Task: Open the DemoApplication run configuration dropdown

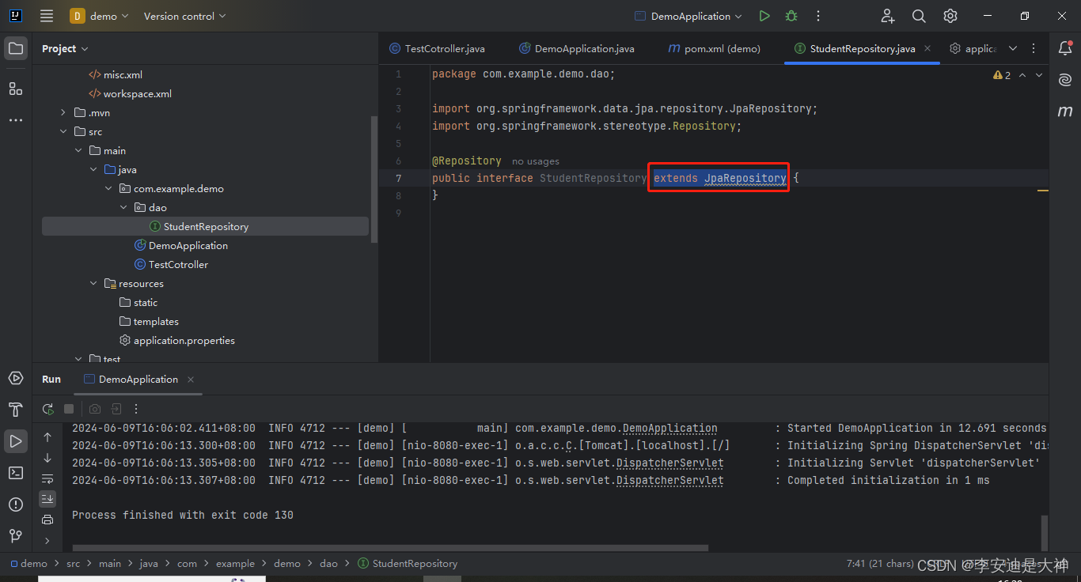Action: (x=688, y=16)
